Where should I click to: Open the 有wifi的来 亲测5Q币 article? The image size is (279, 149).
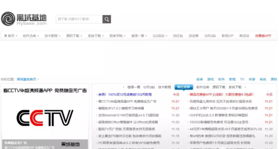click(222, 136)
